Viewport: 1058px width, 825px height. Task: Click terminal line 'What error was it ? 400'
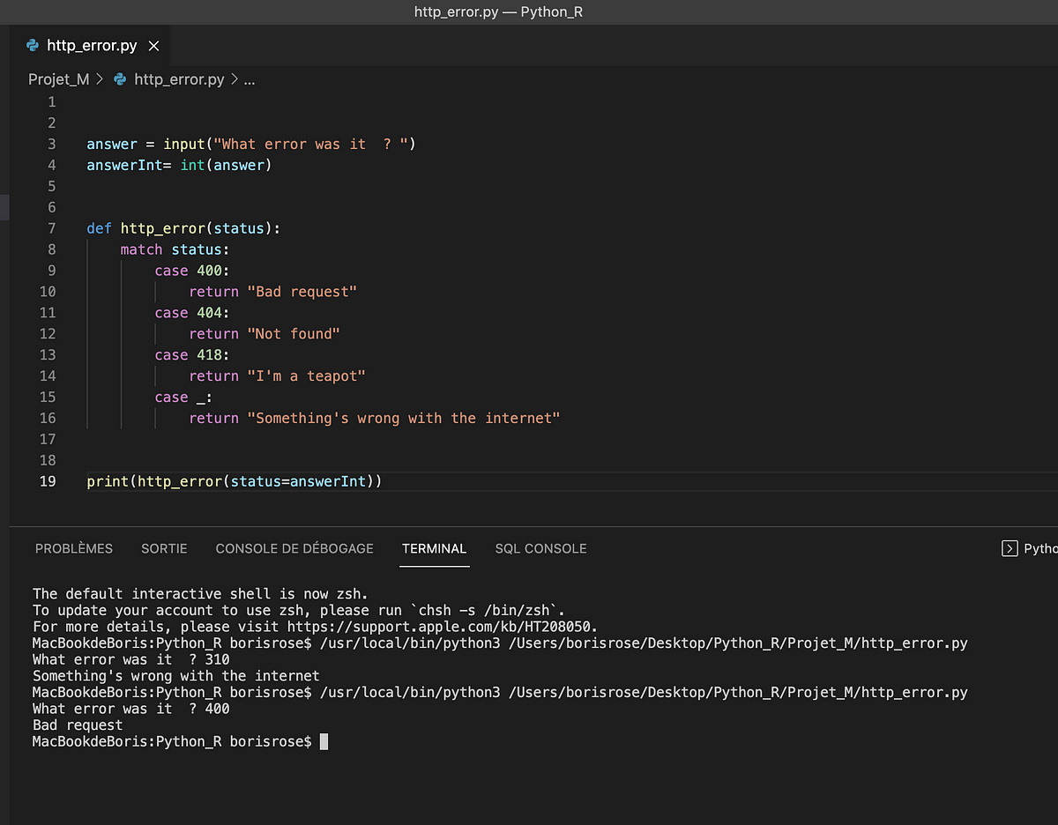coord(130,709)
